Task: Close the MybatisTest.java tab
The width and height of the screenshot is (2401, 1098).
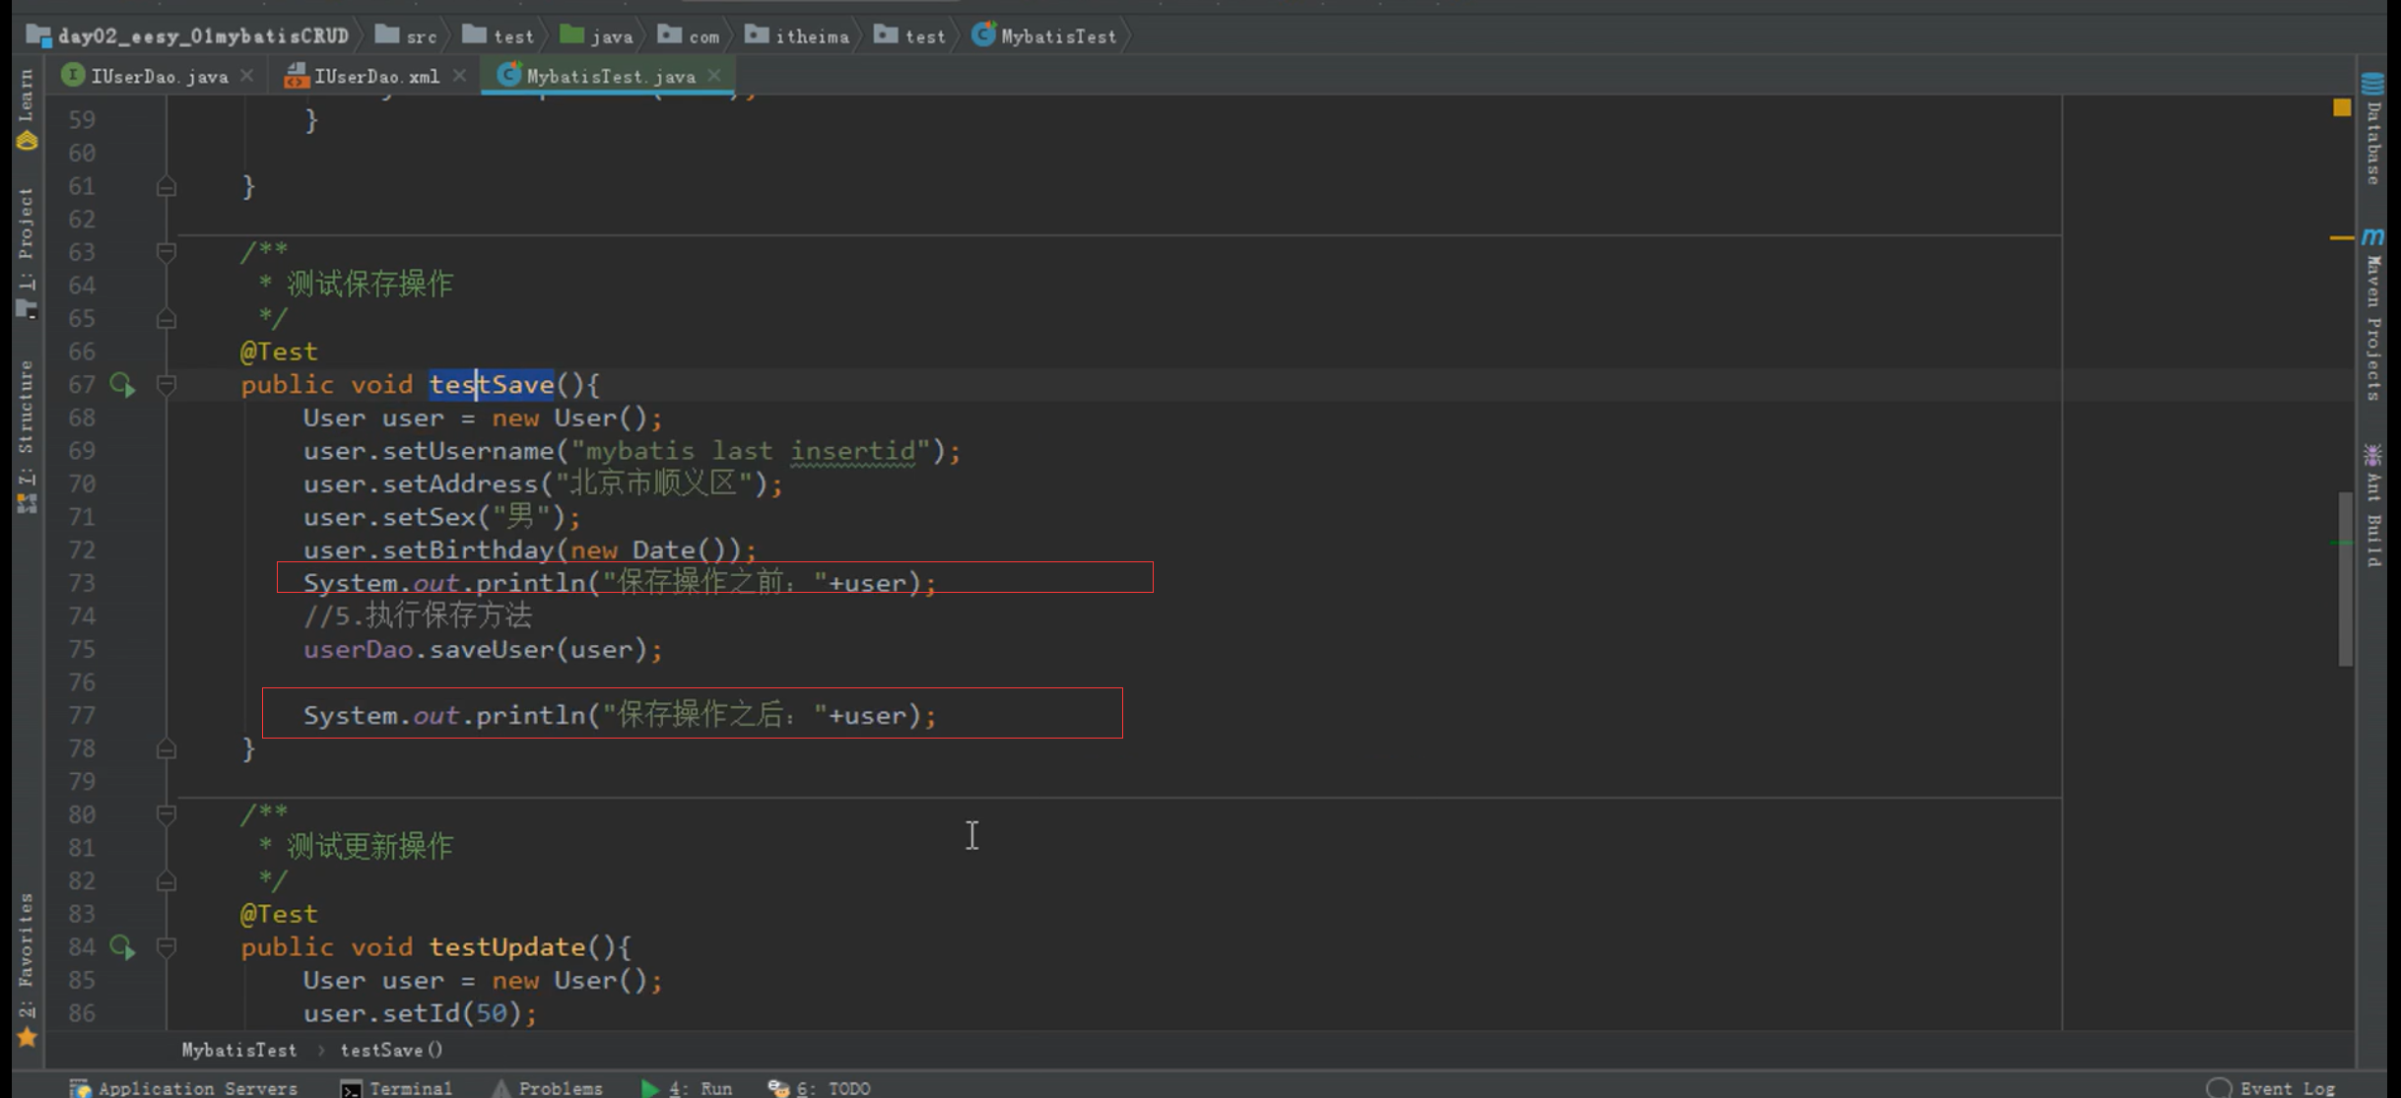Action: pyautogui.click(x=714, y=75)
